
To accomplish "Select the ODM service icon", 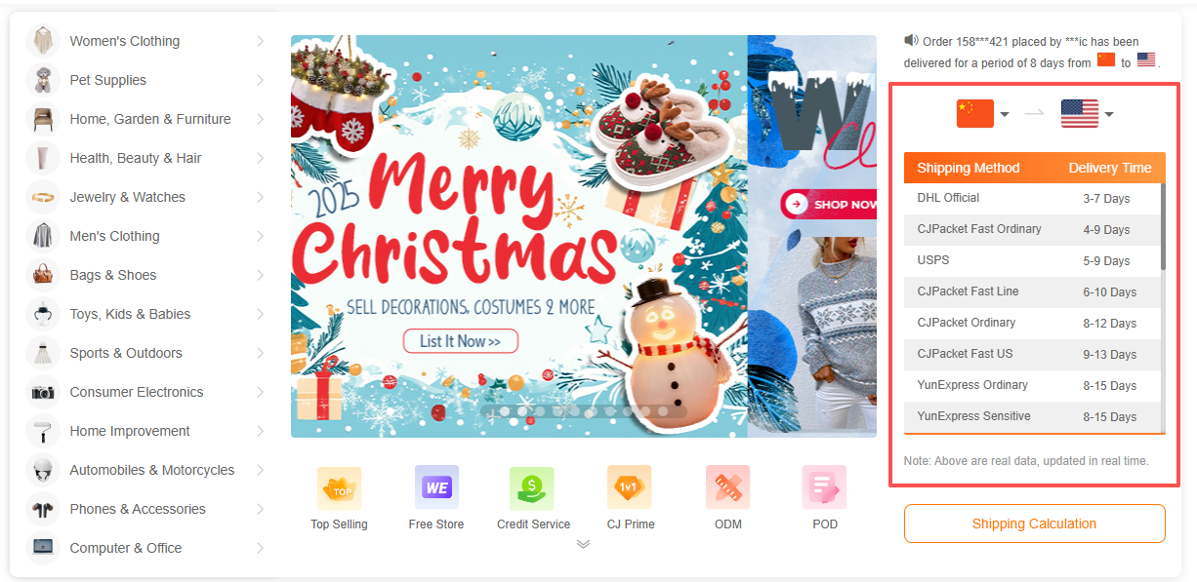I will [727, 487].
